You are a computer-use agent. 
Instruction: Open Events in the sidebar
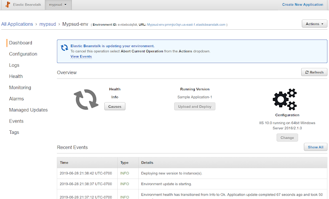click(16, 121)
